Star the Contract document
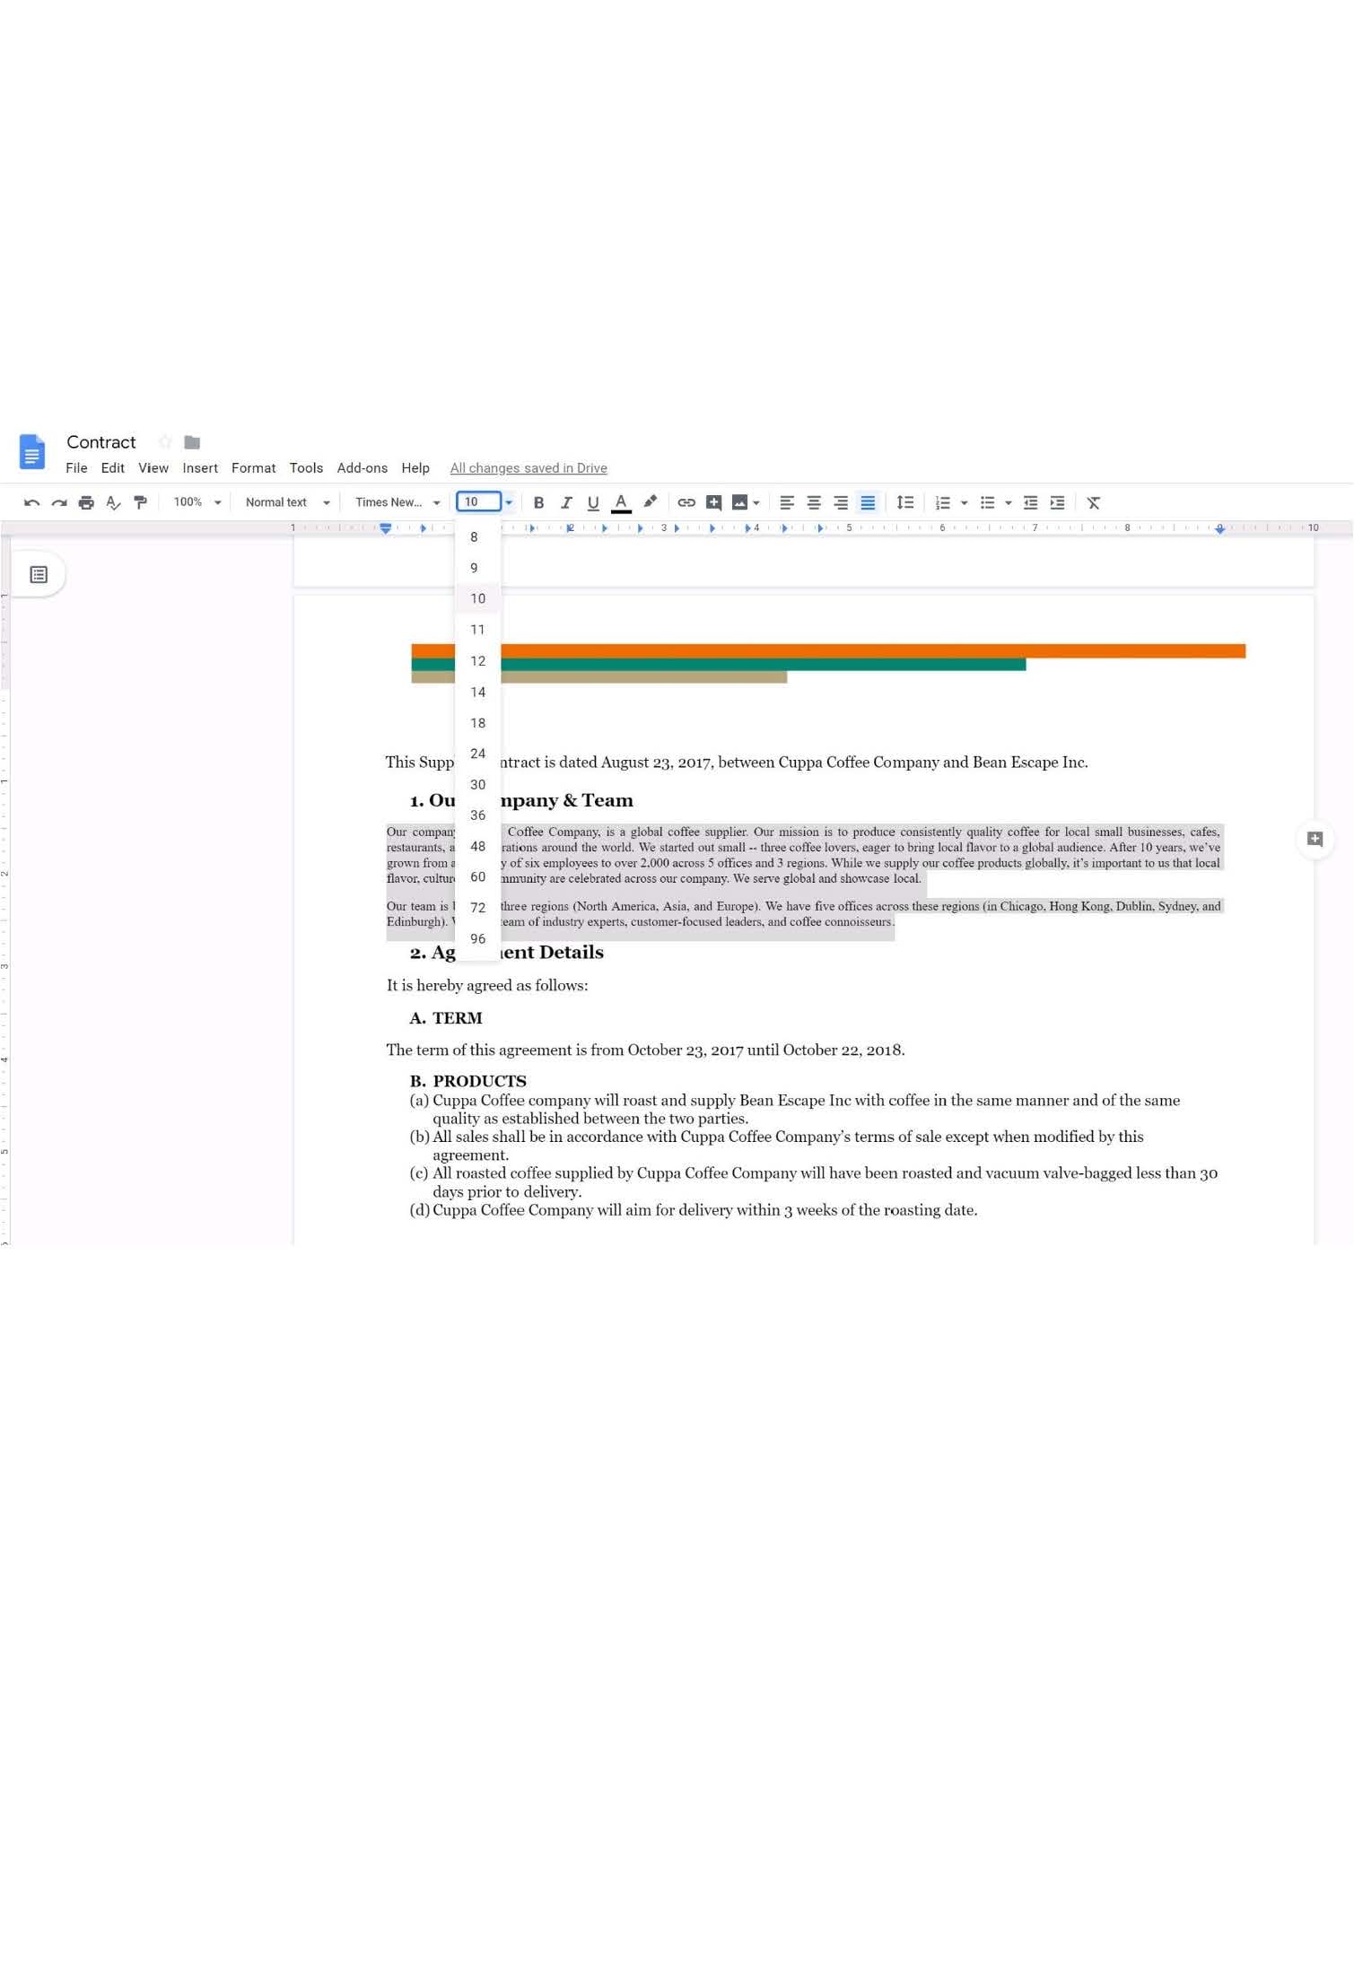This screenshot has height=1987, width=1354. [164, 441]
